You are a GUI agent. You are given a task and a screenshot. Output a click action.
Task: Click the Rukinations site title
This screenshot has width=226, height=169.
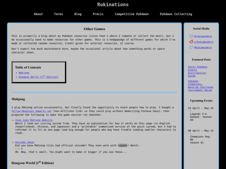[113, 5]
